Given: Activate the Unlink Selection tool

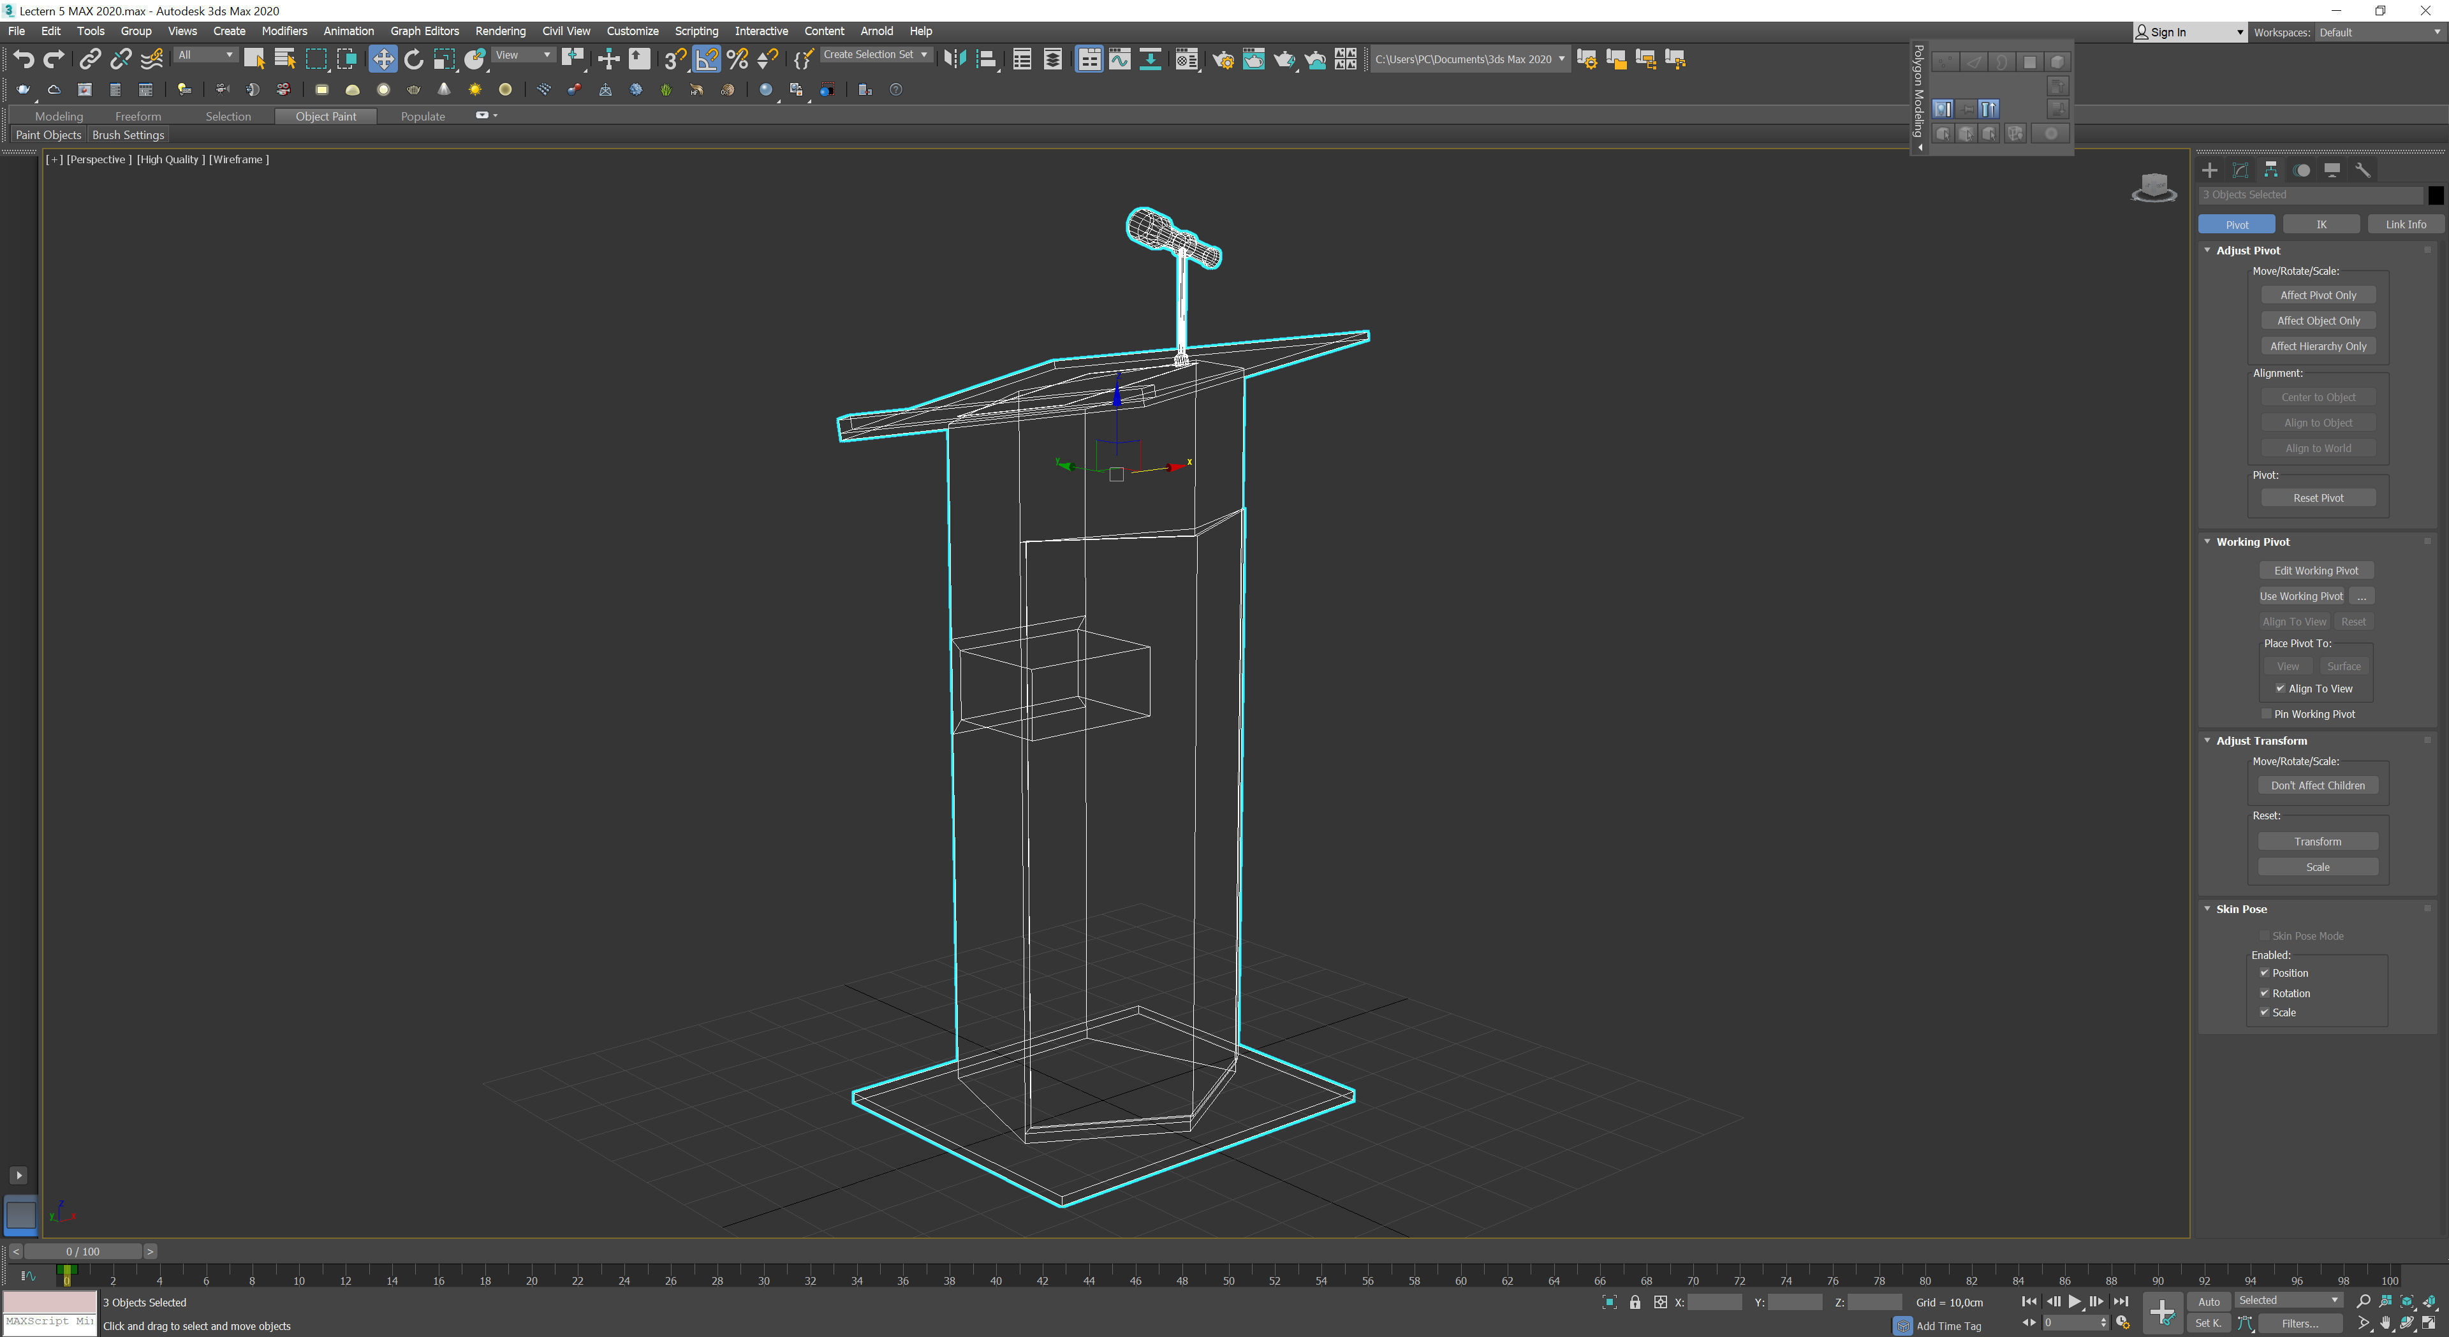Looking at the screenshot, I should [x=121, y=59].
